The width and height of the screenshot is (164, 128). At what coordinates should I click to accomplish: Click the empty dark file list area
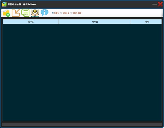click(x=82, y=72)
